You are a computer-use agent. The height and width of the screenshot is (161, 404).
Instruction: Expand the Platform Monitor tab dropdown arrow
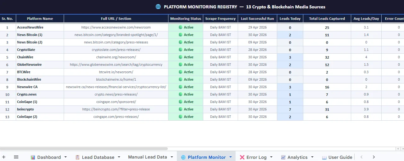(x=231, y=157)
